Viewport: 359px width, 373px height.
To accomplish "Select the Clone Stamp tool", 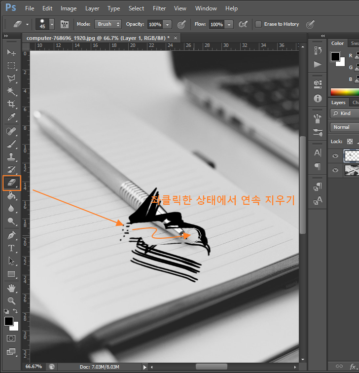I will (x=11, y=157).
